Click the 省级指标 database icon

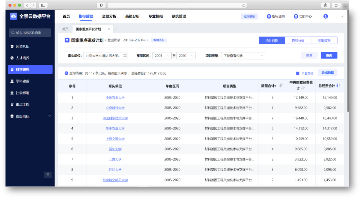(x=12, y=116)
